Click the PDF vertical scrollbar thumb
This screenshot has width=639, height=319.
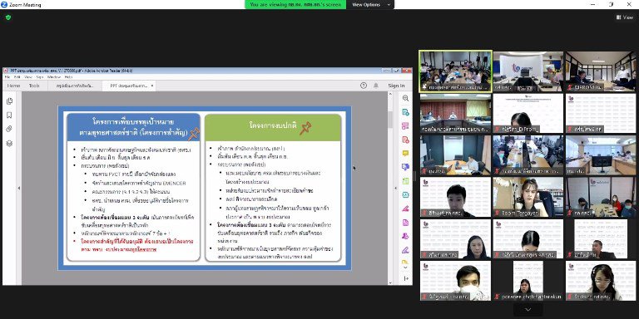(x=390, y=120)
